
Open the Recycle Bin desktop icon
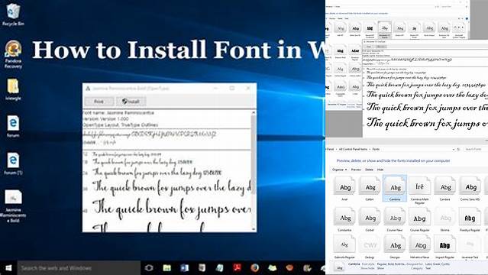coord(13,15)
